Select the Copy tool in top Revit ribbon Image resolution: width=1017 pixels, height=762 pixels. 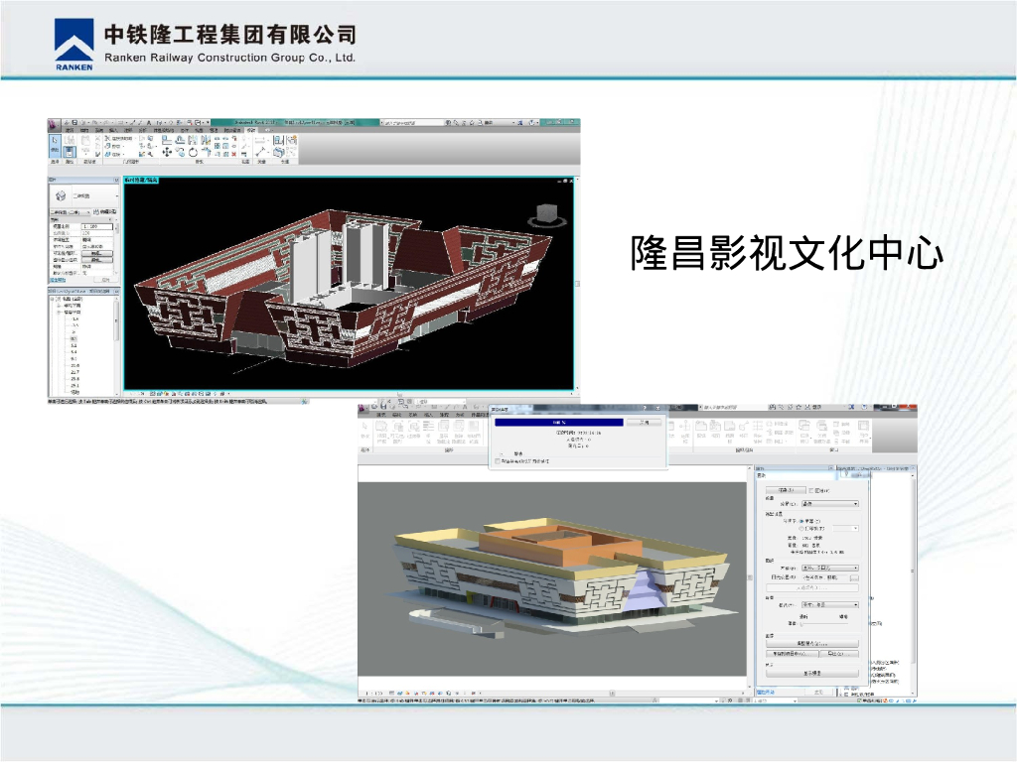click(181, 152)
